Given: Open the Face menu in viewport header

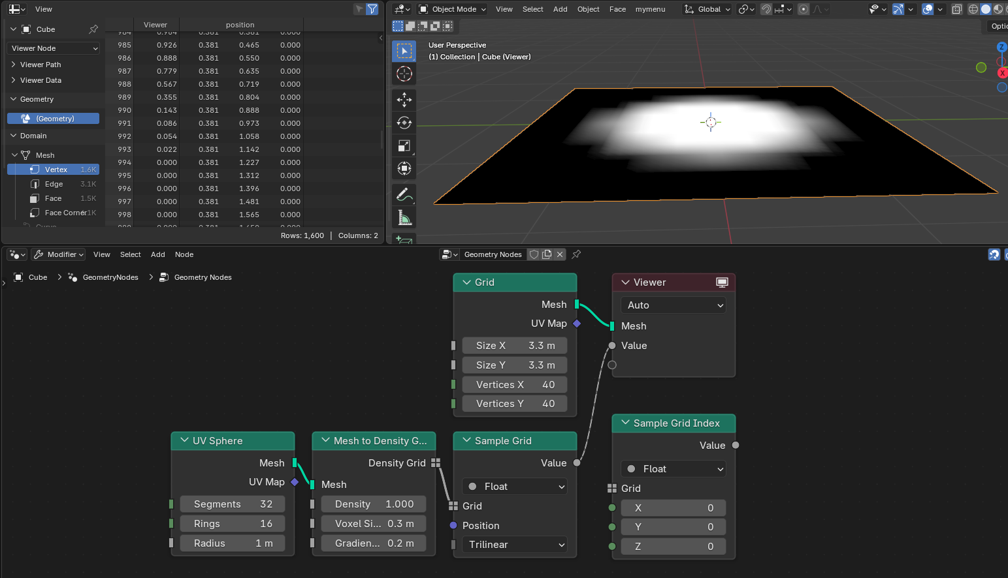Looking at the screenshot, I should click(x=617, y=9).
